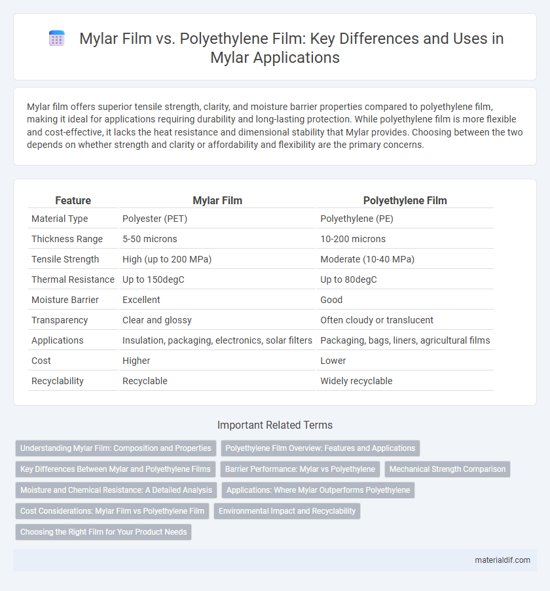This screenshot has width=550, height=591.
Task: Click the 'Feature' column header
Action: pos(73,200)
